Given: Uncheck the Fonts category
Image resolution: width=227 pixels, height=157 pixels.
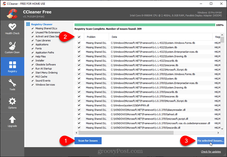Looking at the screenshot, I should (33, 48).
